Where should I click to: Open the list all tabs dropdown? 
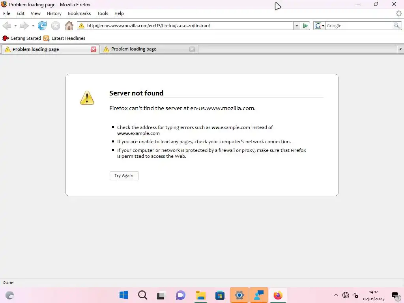[400, 49]
